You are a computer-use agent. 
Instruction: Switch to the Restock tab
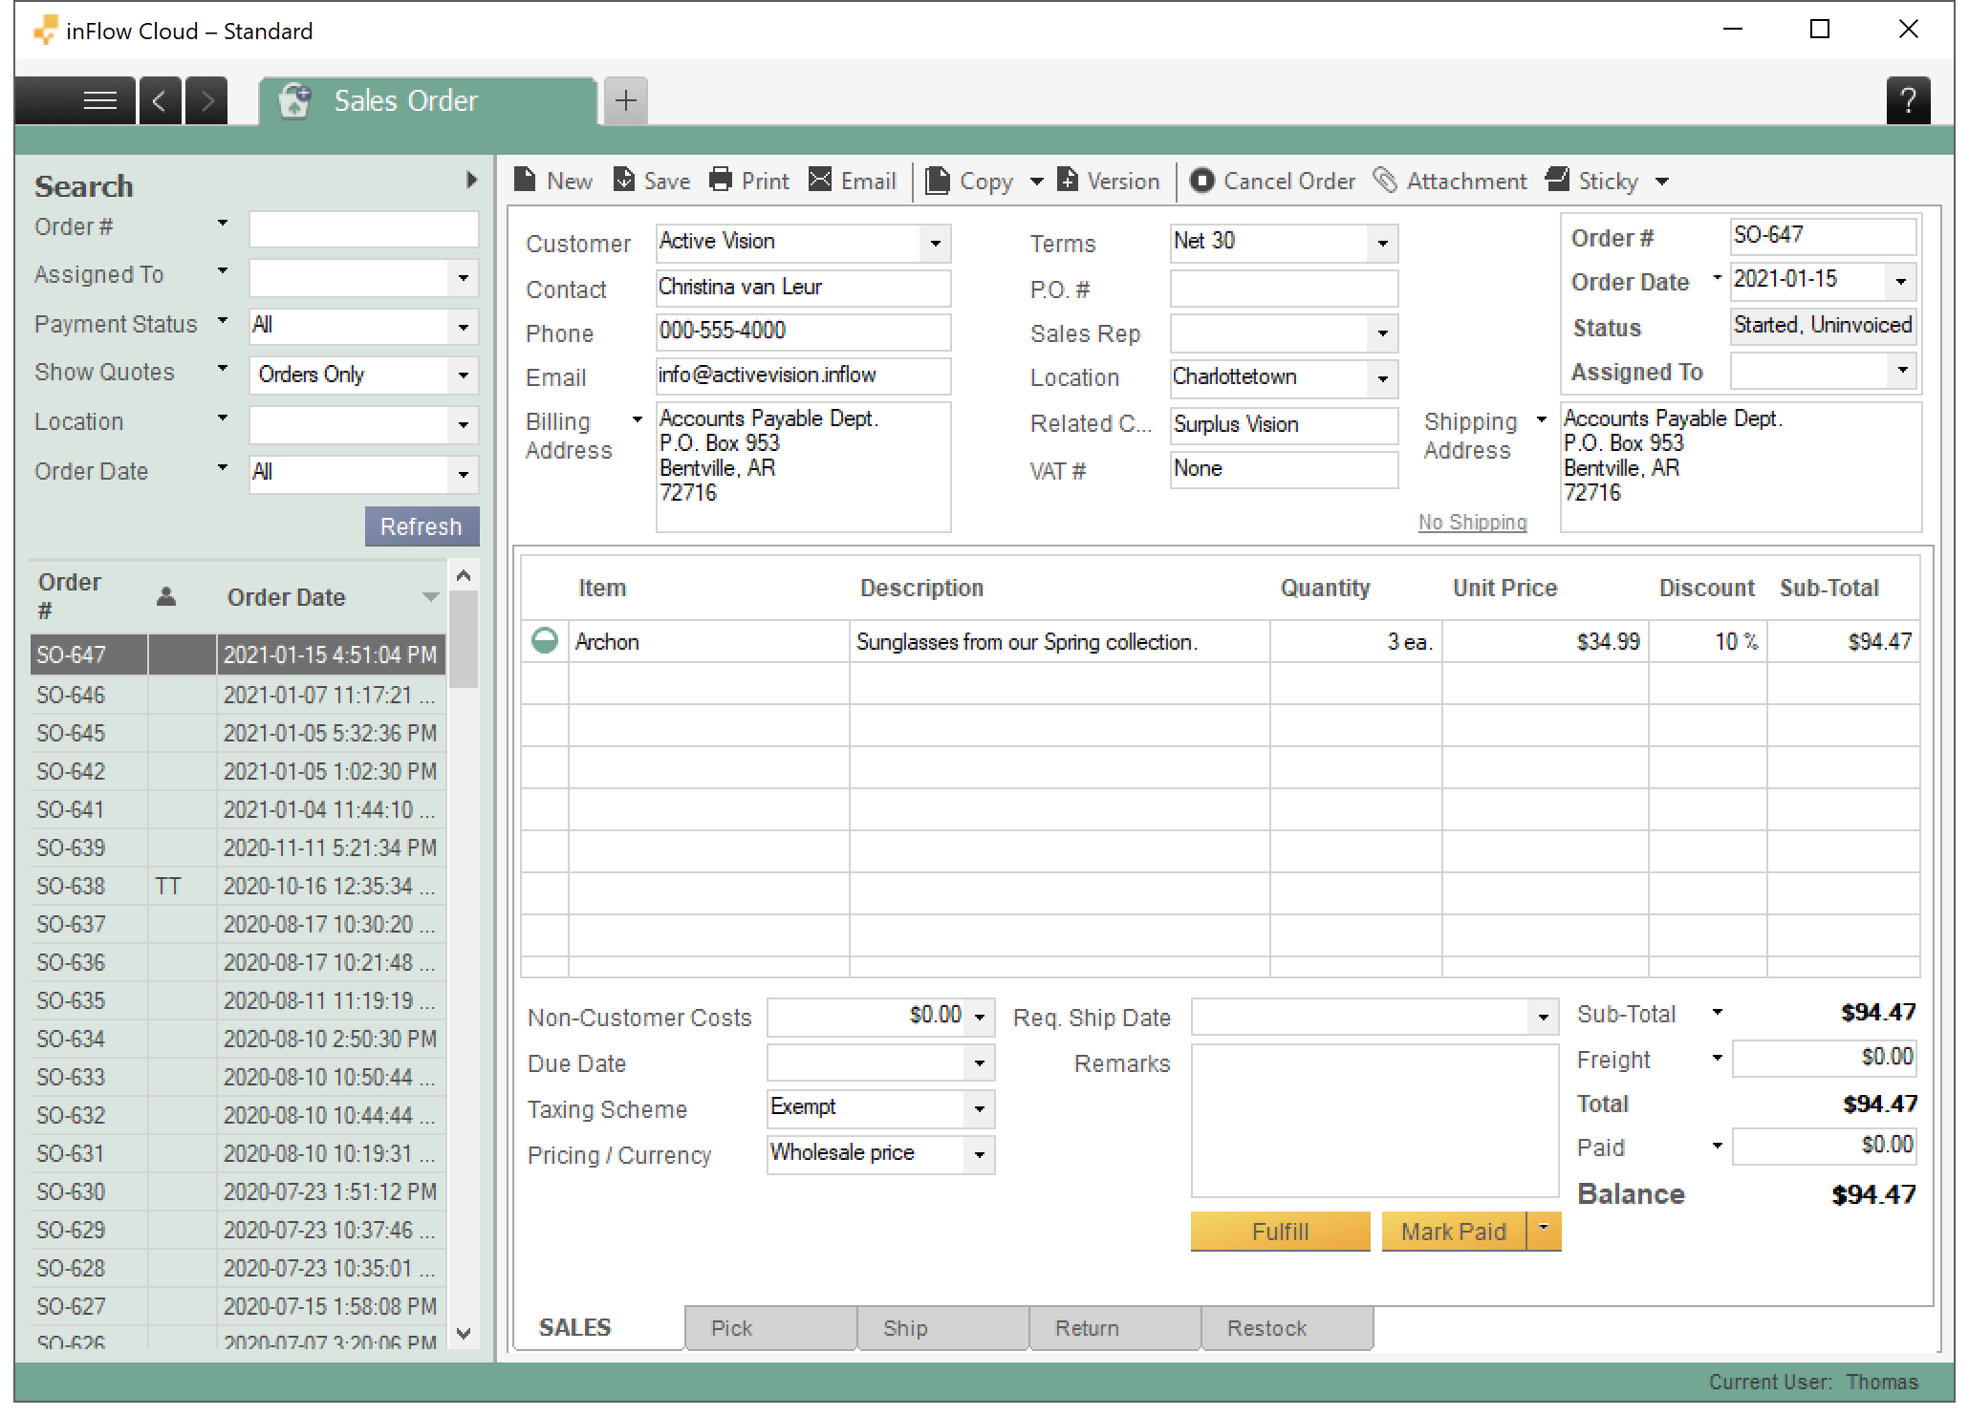pyautogui.click(x=1266, y=1327)
